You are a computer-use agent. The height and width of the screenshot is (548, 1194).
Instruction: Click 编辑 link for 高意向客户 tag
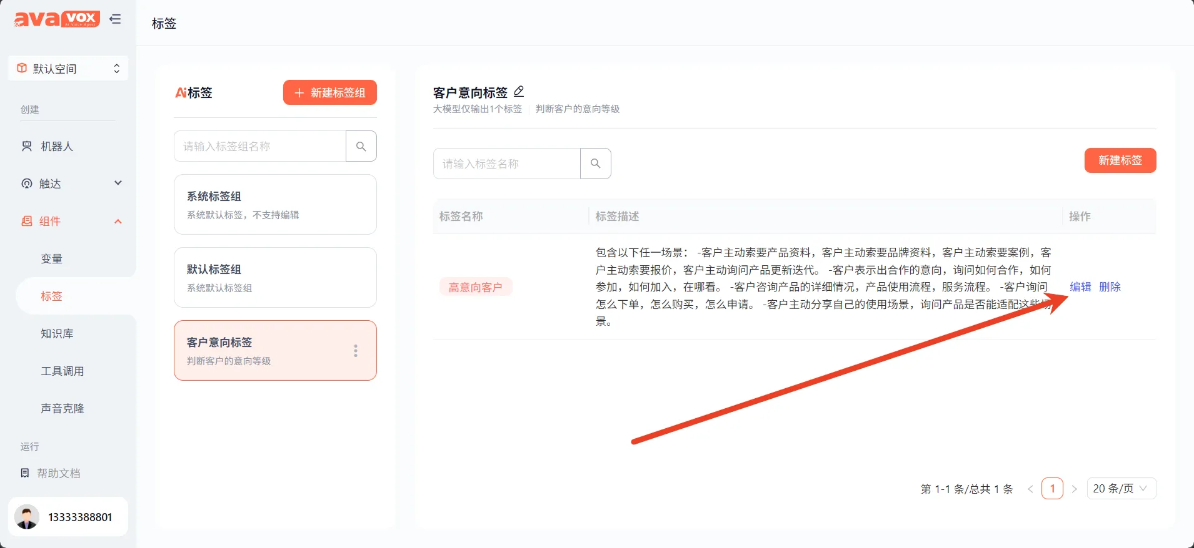tap(1080, 286)
